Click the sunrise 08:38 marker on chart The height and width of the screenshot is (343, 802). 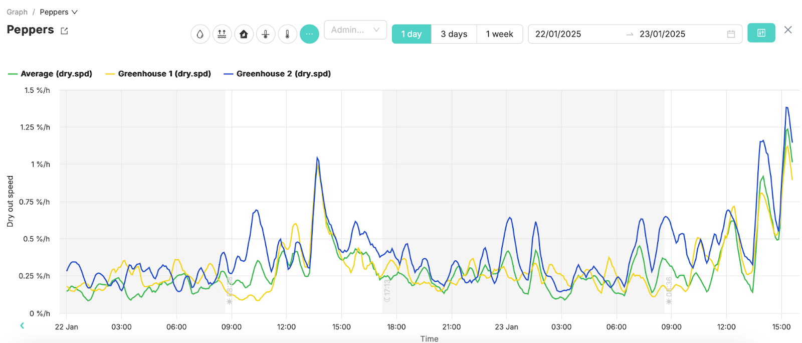tap(230, 290)
